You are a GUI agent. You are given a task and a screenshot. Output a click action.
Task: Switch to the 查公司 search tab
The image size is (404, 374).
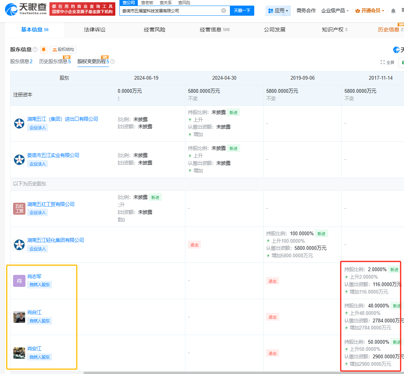click(x=128, y=3)
